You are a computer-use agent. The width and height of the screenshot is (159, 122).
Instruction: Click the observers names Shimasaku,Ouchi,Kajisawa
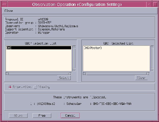pos(58,26)
